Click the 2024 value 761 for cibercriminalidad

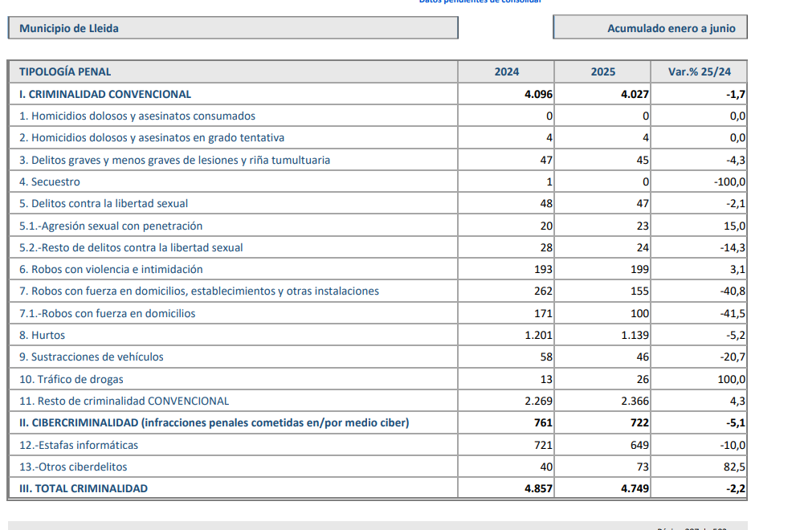tap(543, 422)
